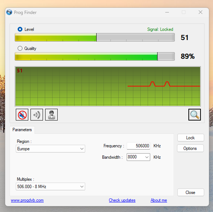Click the mute sound speaker icon

[22, 115]
